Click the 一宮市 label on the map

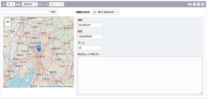click(26, 33)
